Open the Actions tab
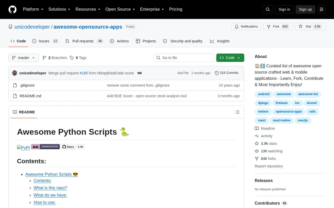This screenshot has height=208, width=334. (x=119, y=41)
